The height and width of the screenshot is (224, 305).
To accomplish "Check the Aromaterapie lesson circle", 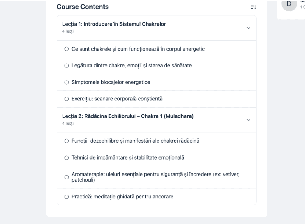I will pos(66,177).
